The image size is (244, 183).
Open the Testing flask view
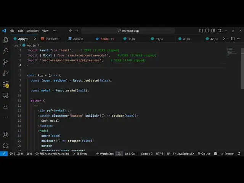click(5, 106)
